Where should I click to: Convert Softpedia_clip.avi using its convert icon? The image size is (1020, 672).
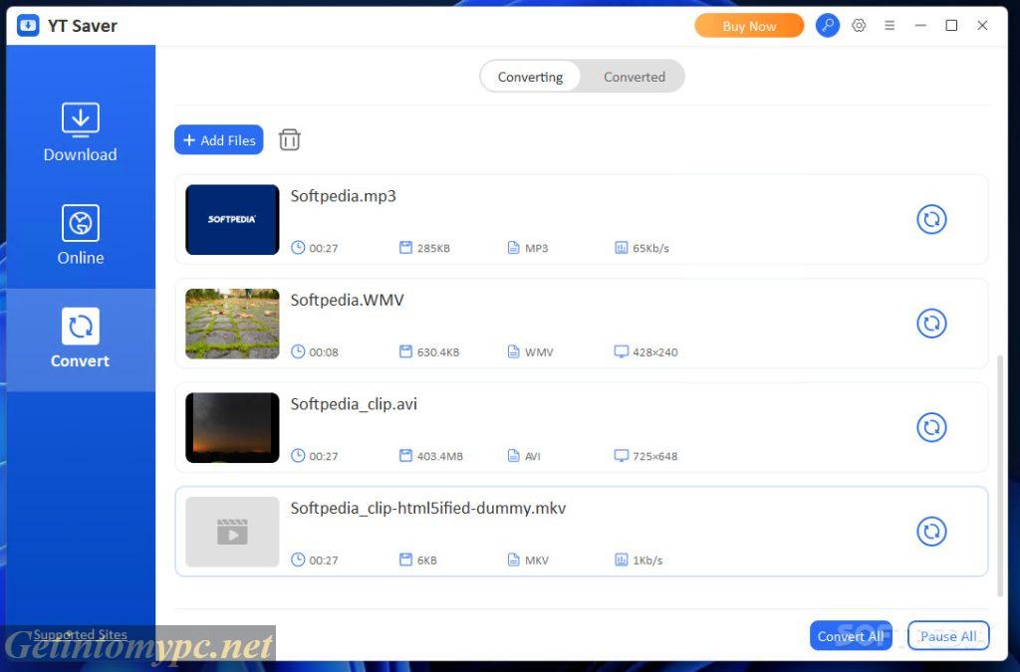click(931, 428)
